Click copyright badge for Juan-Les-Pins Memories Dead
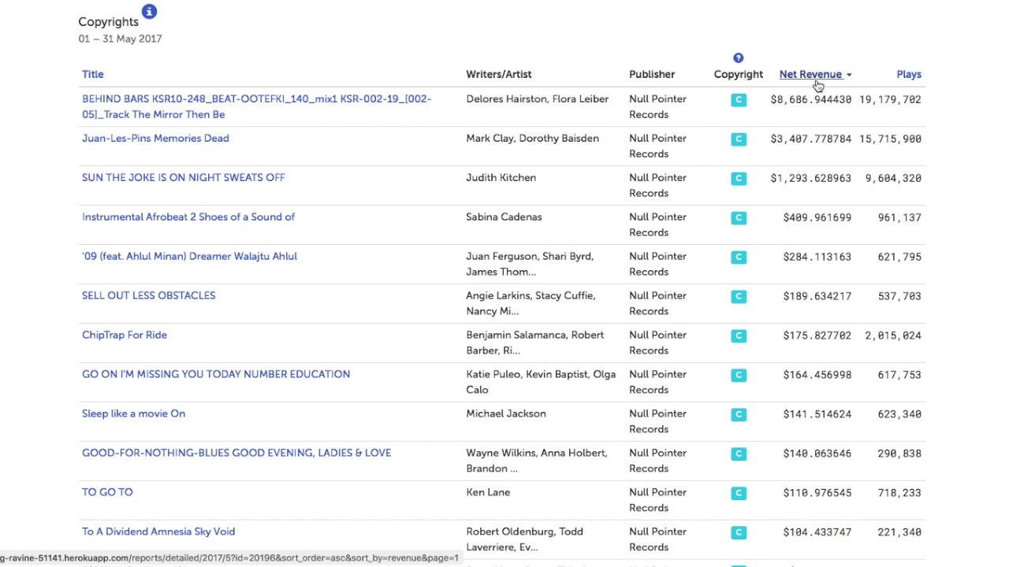The width and height of the screenshot is (1009, 567). [739, 139]
